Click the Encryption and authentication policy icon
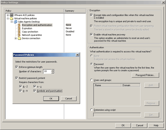166x130 pixels. tap(19, 25)
